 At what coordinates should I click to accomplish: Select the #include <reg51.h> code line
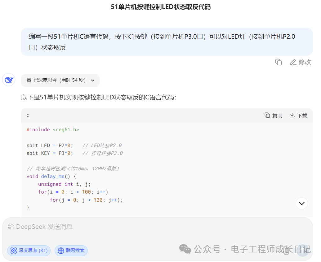click(53, 130)
